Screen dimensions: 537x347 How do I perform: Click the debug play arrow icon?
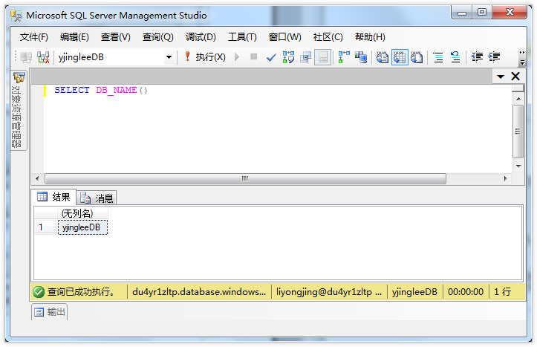coord(237,57)
